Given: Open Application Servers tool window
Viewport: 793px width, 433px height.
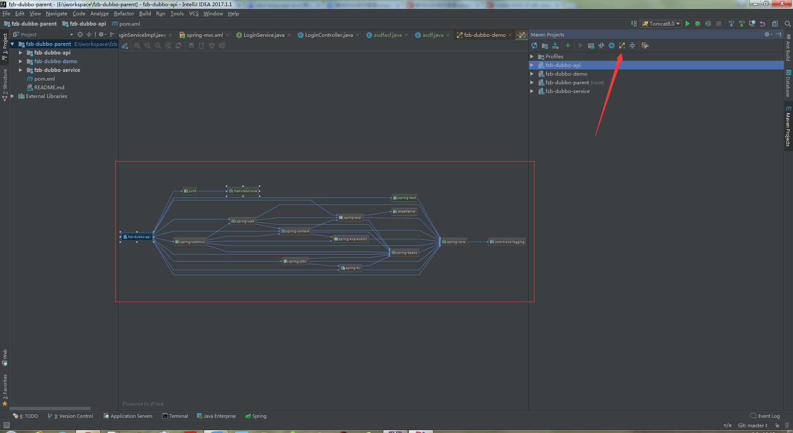Looking at the screenshot, I should pyautogui.click(x=128, y=416).
